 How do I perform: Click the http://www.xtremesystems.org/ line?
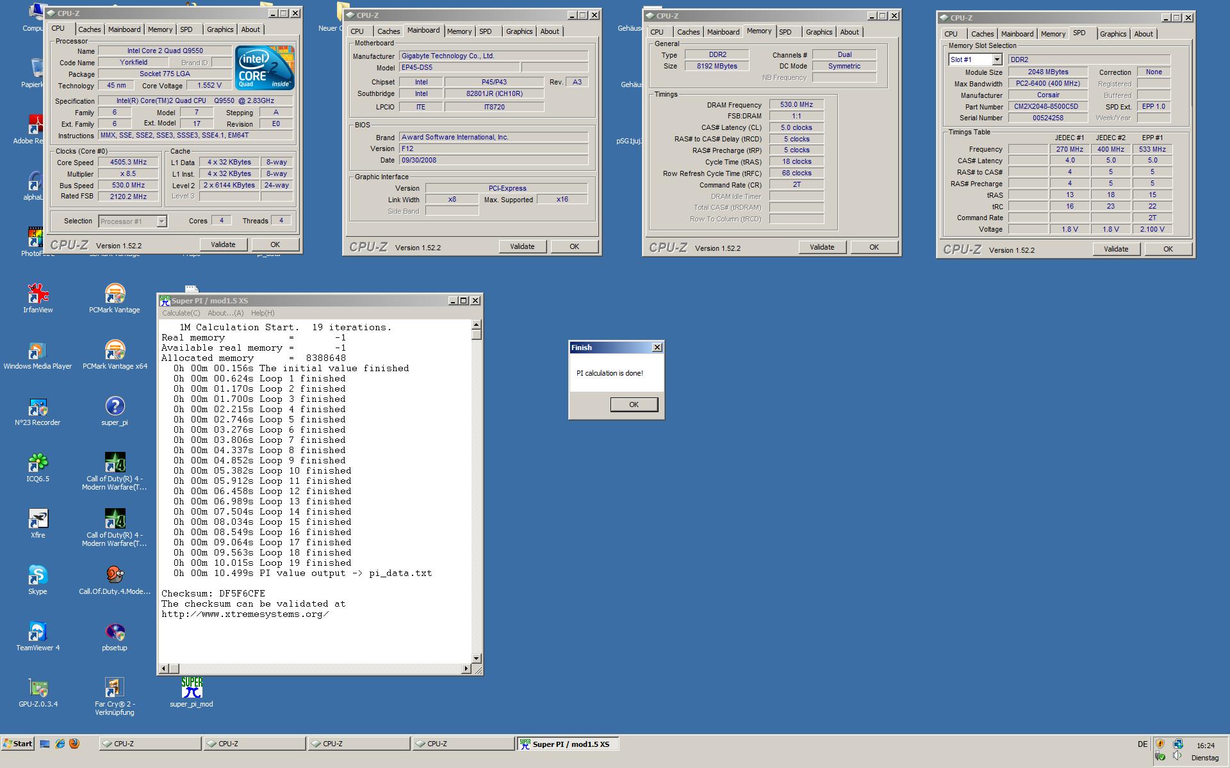pyautogui.click(x=245, y=614)
